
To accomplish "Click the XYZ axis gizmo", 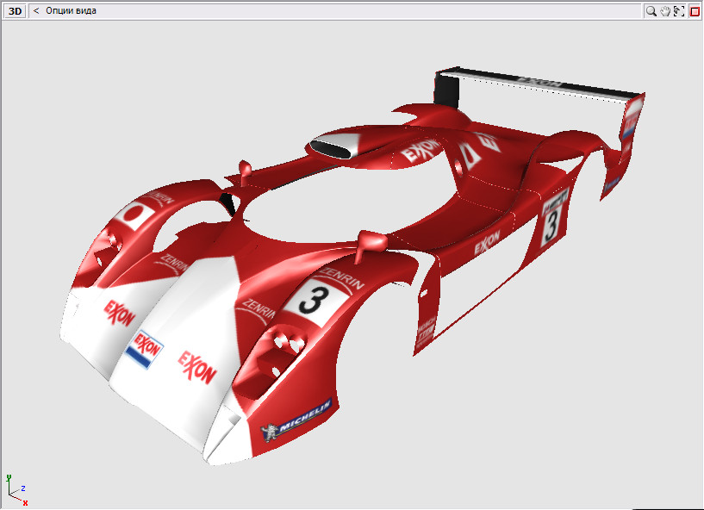I will coord(16,490).
